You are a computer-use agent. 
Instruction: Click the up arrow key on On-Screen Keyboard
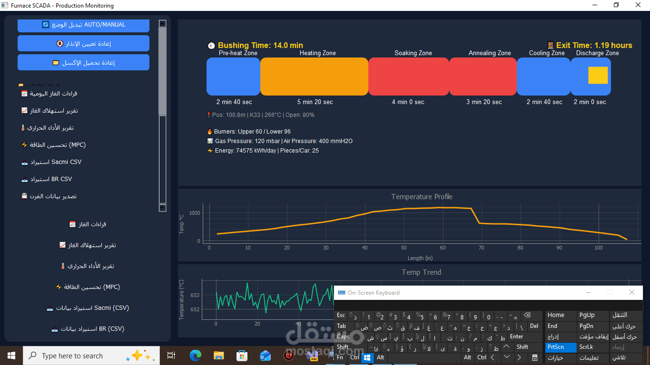(506, 347)
